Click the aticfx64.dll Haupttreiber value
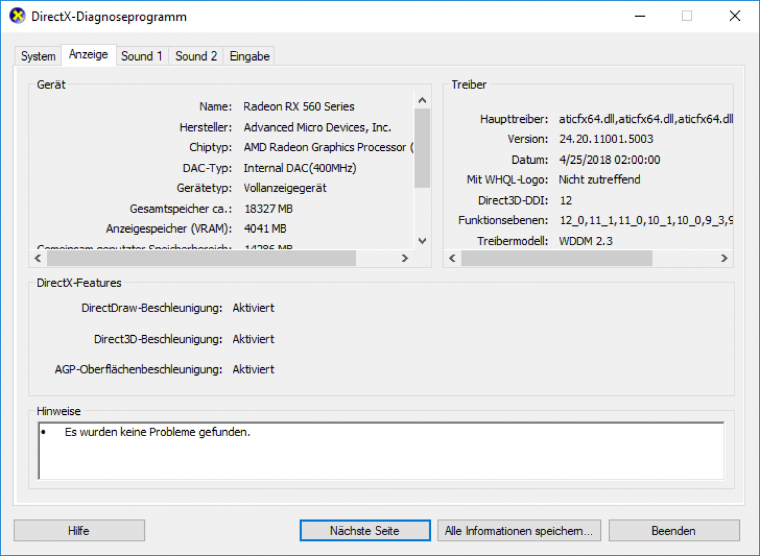Screen dimensions: 760x556 646,119
